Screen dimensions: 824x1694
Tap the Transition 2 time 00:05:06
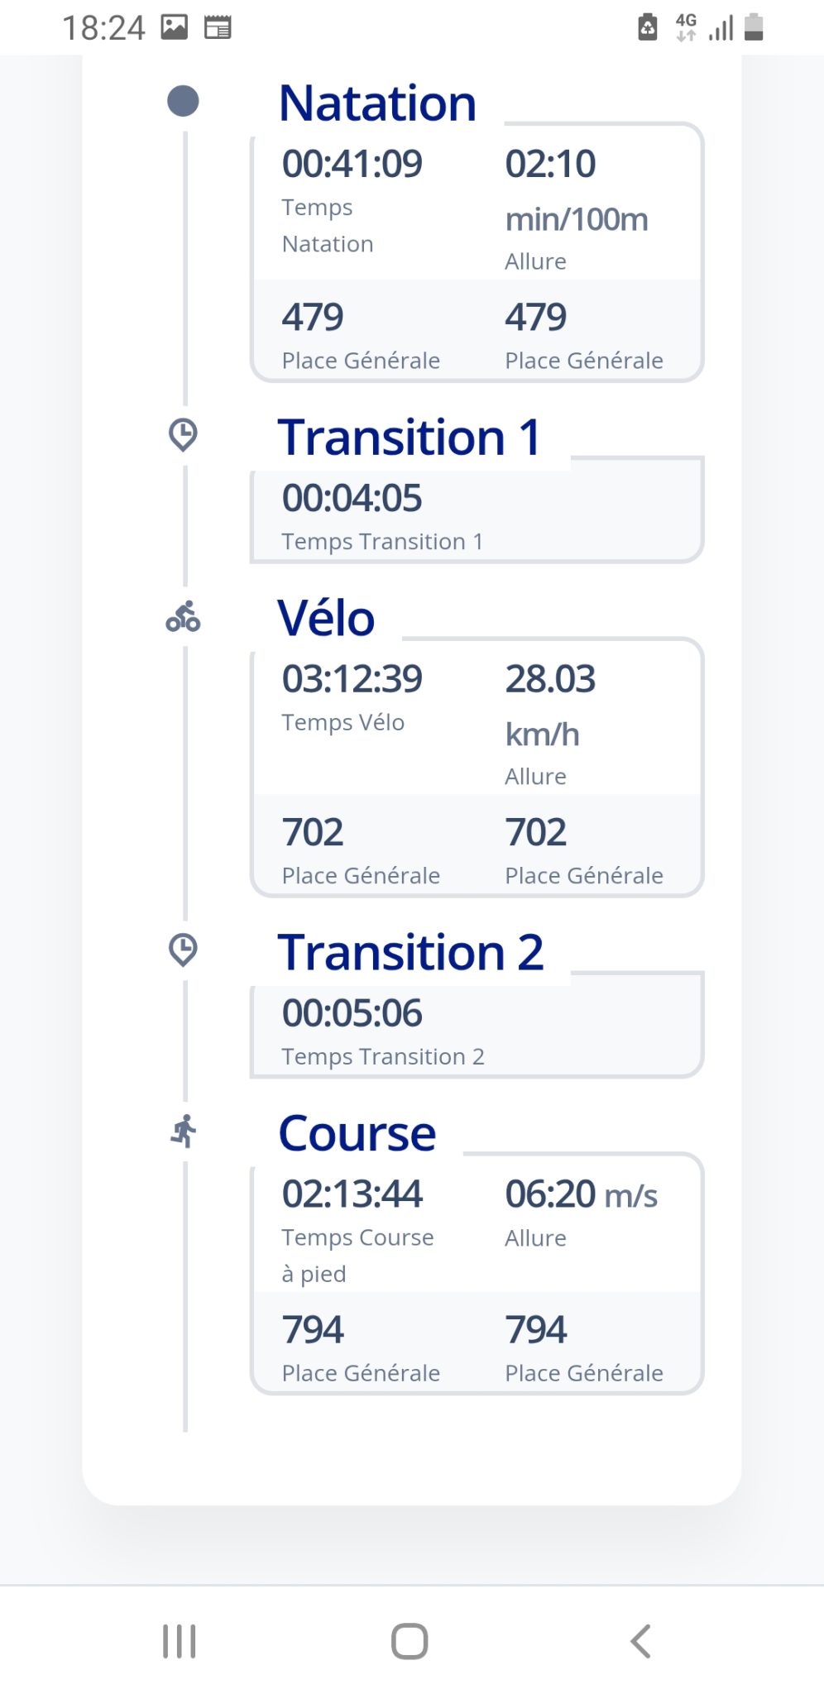coord(352,1013)
